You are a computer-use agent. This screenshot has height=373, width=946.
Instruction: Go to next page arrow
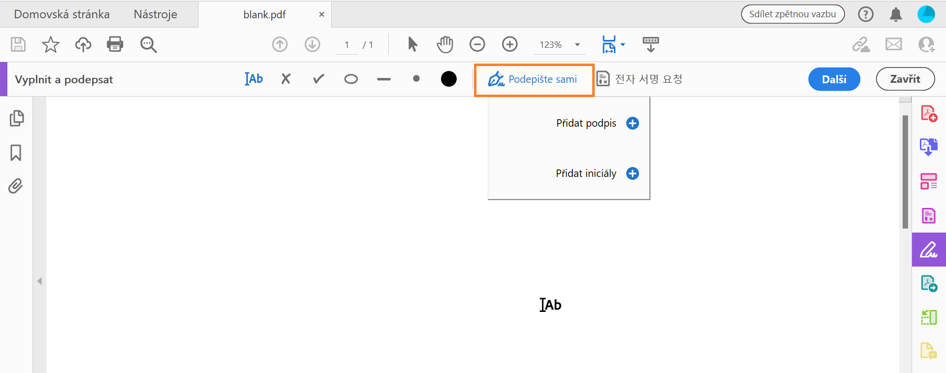tap(312, 44)
